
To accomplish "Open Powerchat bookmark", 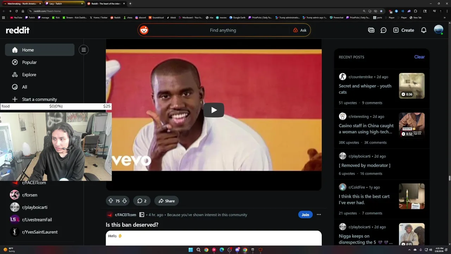I will [336, 17].
